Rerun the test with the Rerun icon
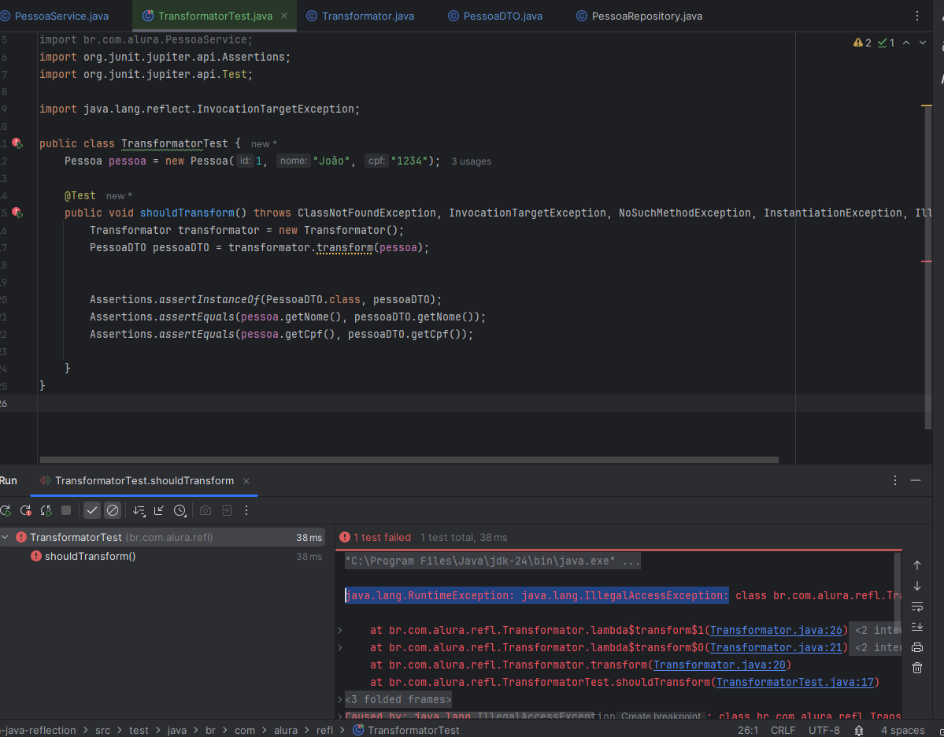This screenshot has width=944, height=737. pyautogui.click(x=6, y=510)
